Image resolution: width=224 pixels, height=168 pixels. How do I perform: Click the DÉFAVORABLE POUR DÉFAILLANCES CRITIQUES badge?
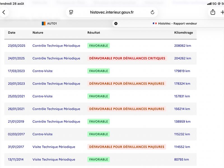click(127, 58)
